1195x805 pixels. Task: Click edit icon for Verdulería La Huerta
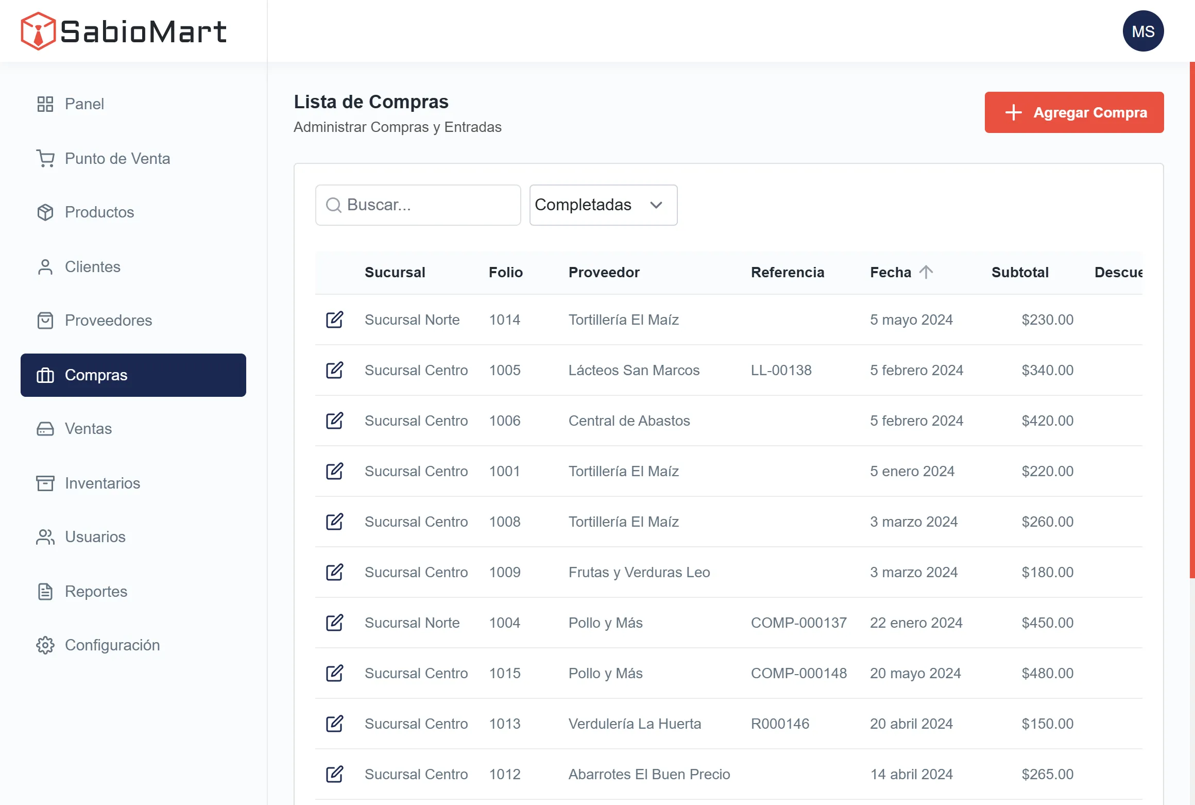[334, 724]
